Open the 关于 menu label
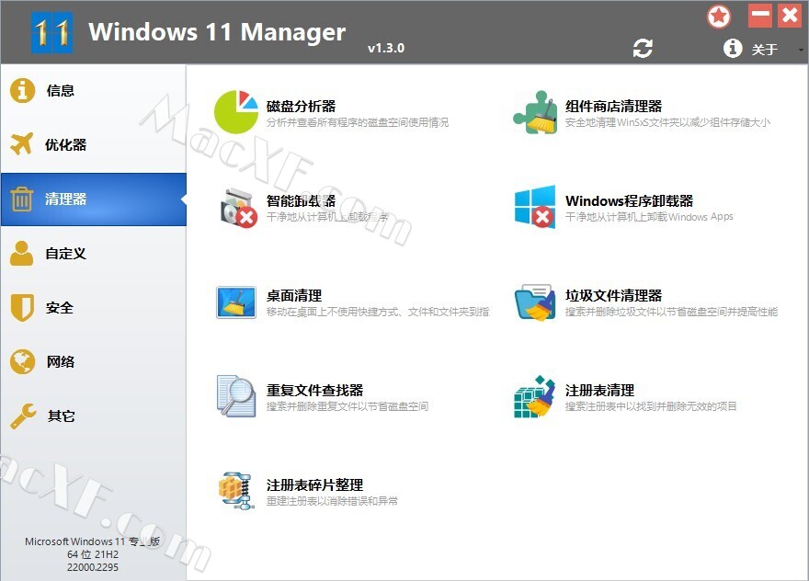The width and height of the screenshot is (809, 581). [x=764, y=50]
